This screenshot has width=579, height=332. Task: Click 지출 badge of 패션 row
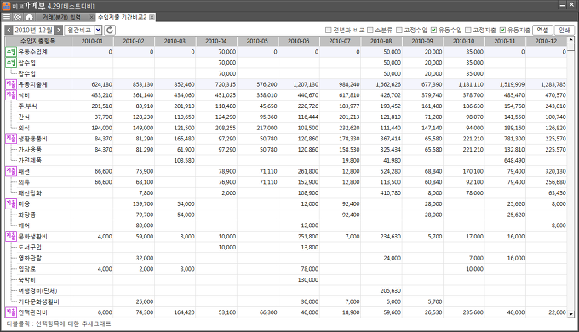coord(11,171)
